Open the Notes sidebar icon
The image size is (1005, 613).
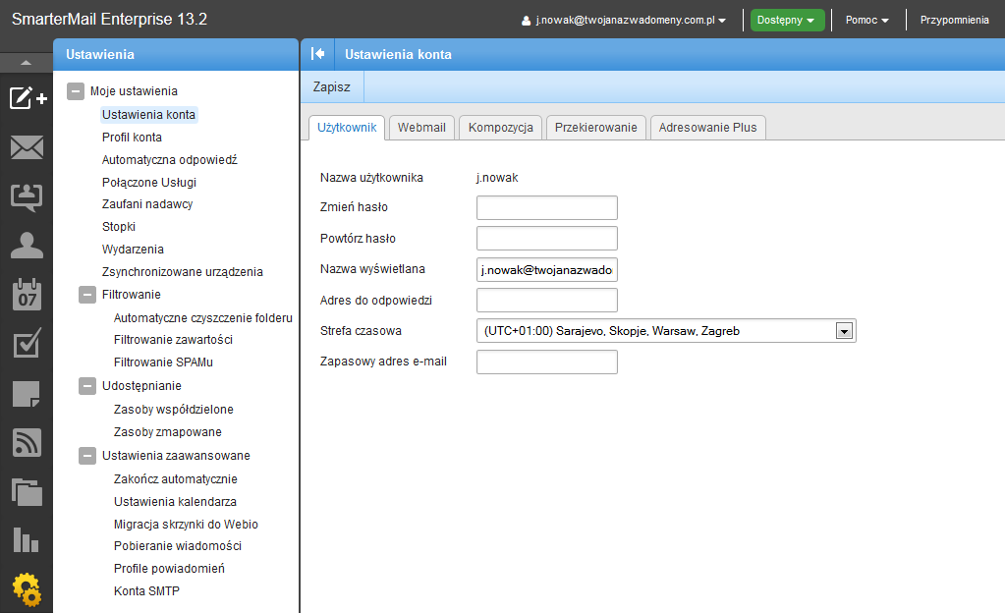27,394
